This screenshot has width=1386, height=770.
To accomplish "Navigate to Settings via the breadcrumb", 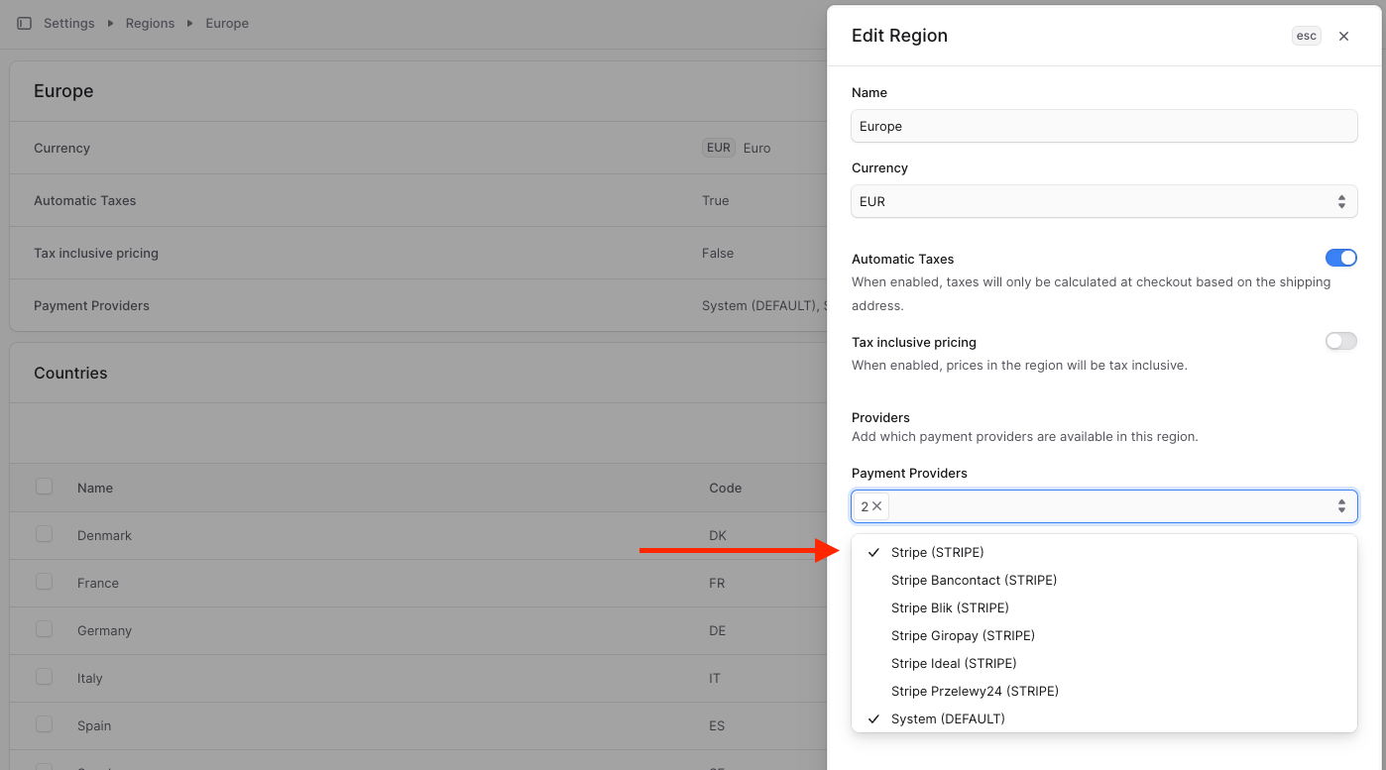I will click(x=68, y=23).
